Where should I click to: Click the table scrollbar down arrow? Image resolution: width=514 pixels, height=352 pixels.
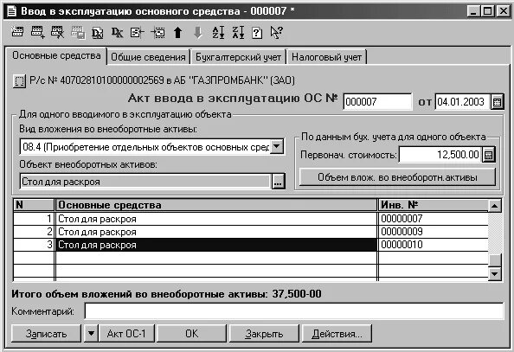coord(495,273)
